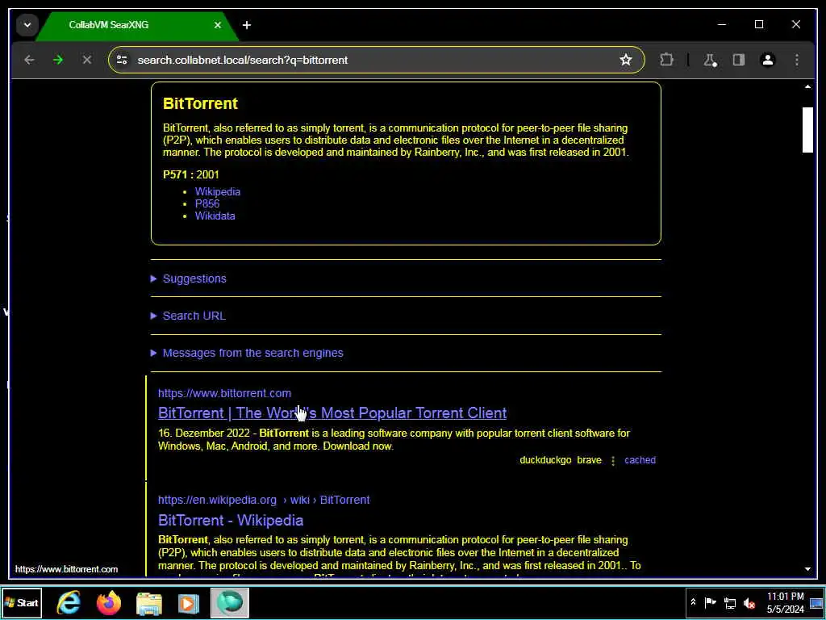Open the three-dot options beside brave
This screenshot has height=620, width=826.
[613, 461]
